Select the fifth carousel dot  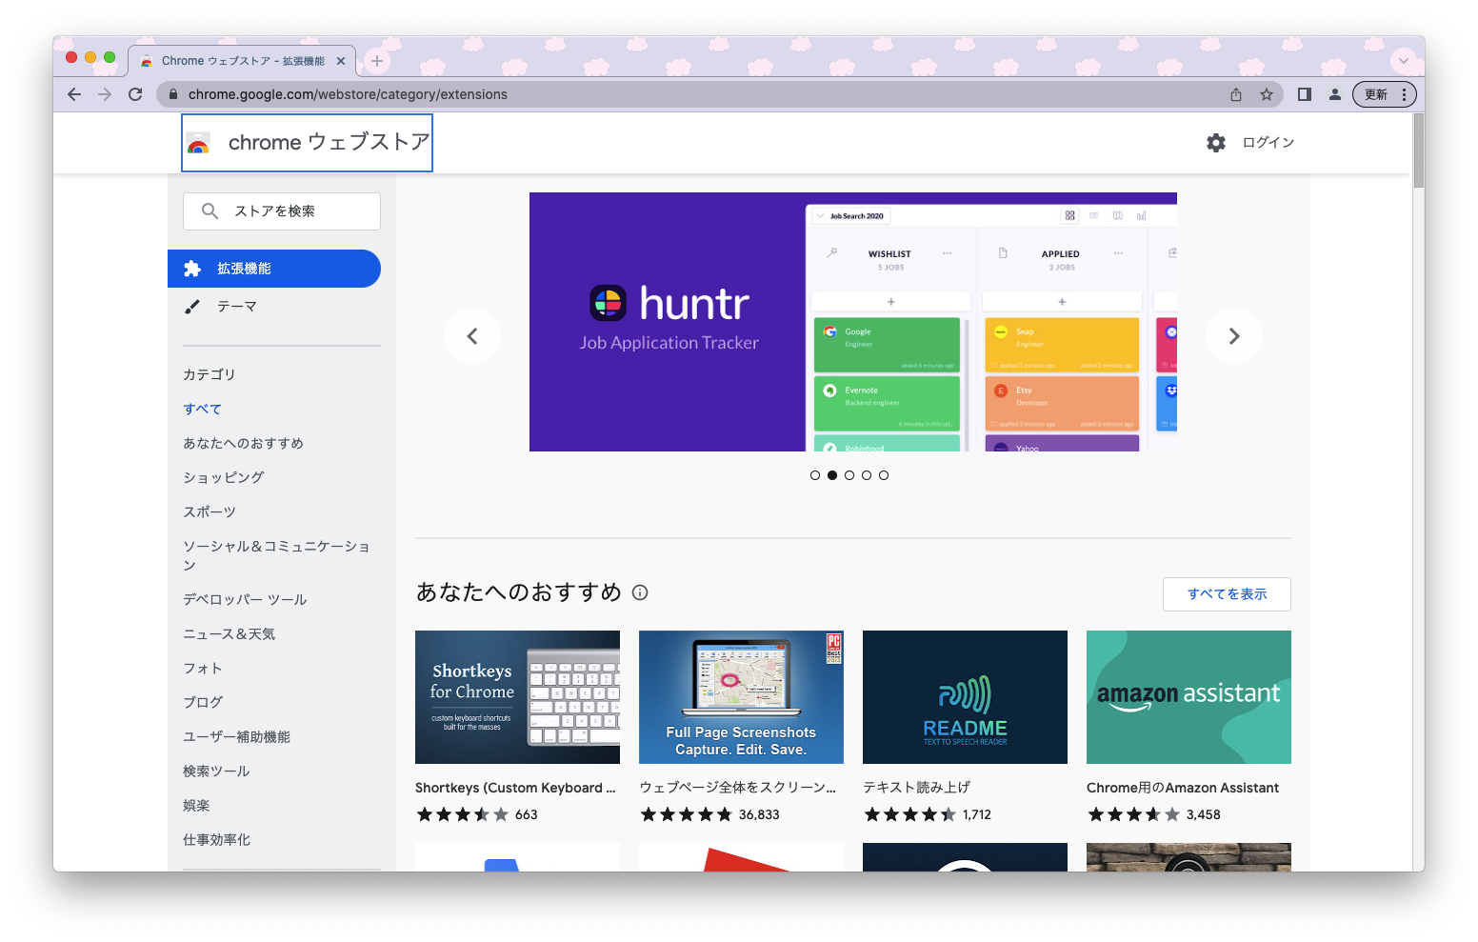[x=884, y=475]
